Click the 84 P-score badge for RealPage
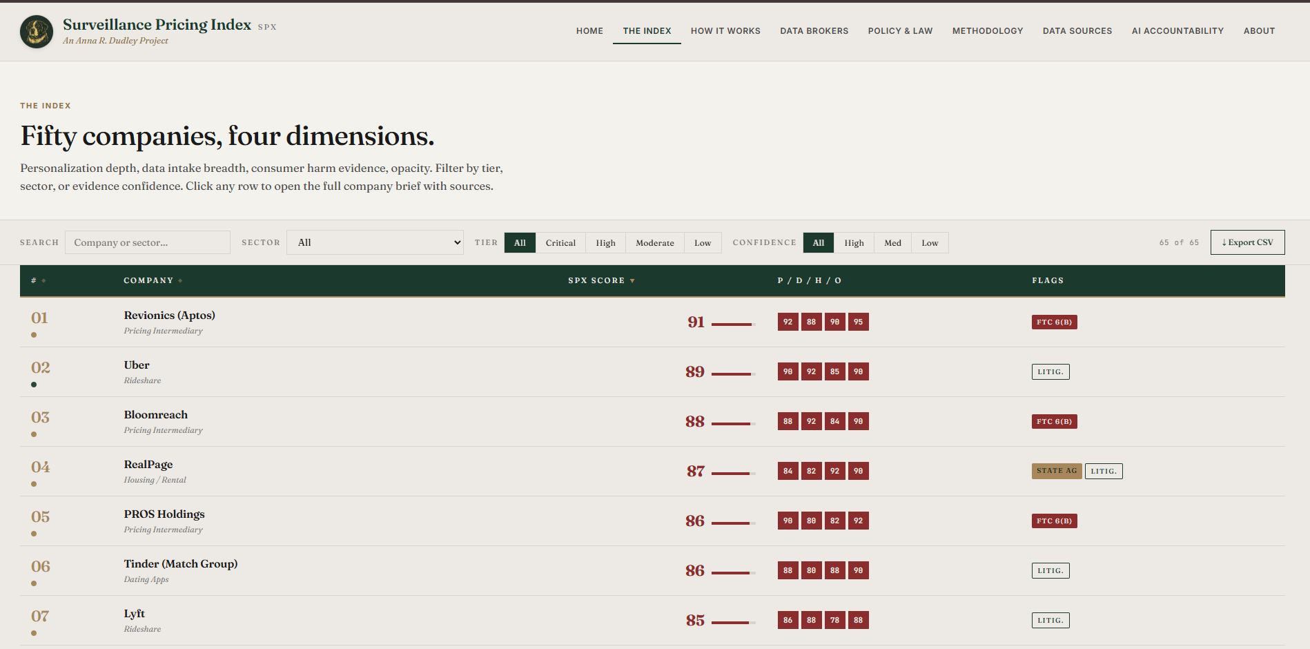 coord(788,471)
